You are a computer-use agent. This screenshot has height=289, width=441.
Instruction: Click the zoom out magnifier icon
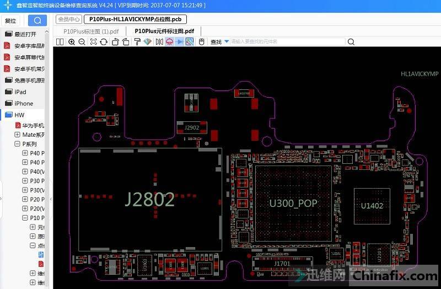click(82, 42)
